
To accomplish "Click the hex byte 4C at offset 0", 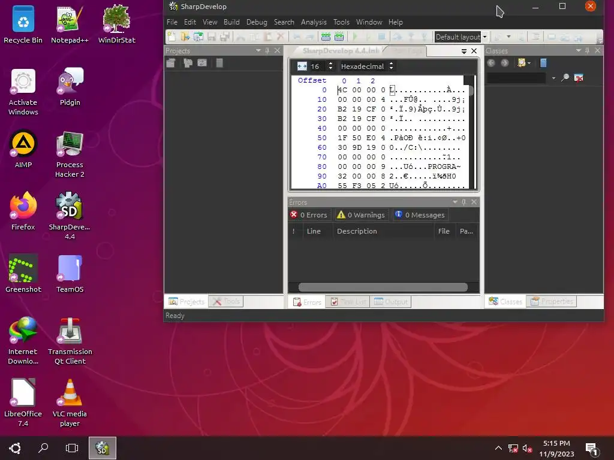I will coord(342,90).
